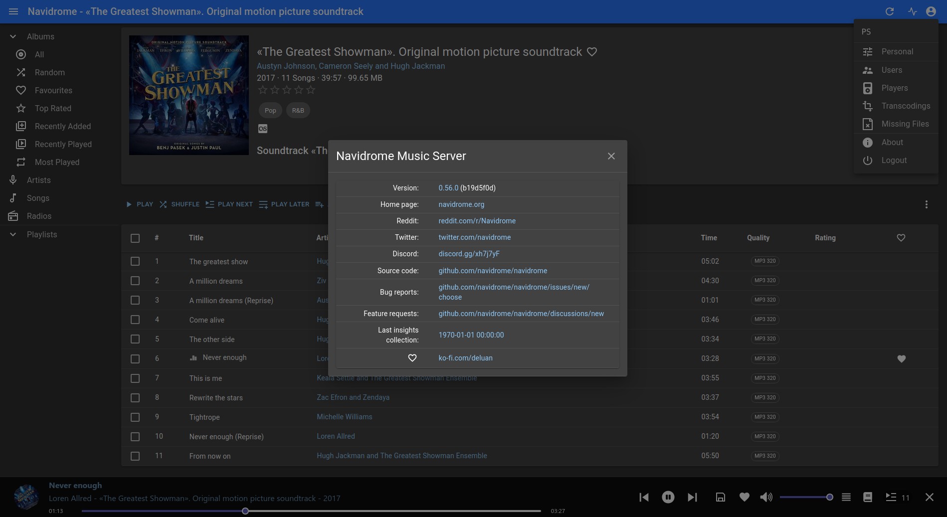The width and height of the screenshot is (947, 517).
Task: Collapse the Albums section chevron
Action: [13, 36]
